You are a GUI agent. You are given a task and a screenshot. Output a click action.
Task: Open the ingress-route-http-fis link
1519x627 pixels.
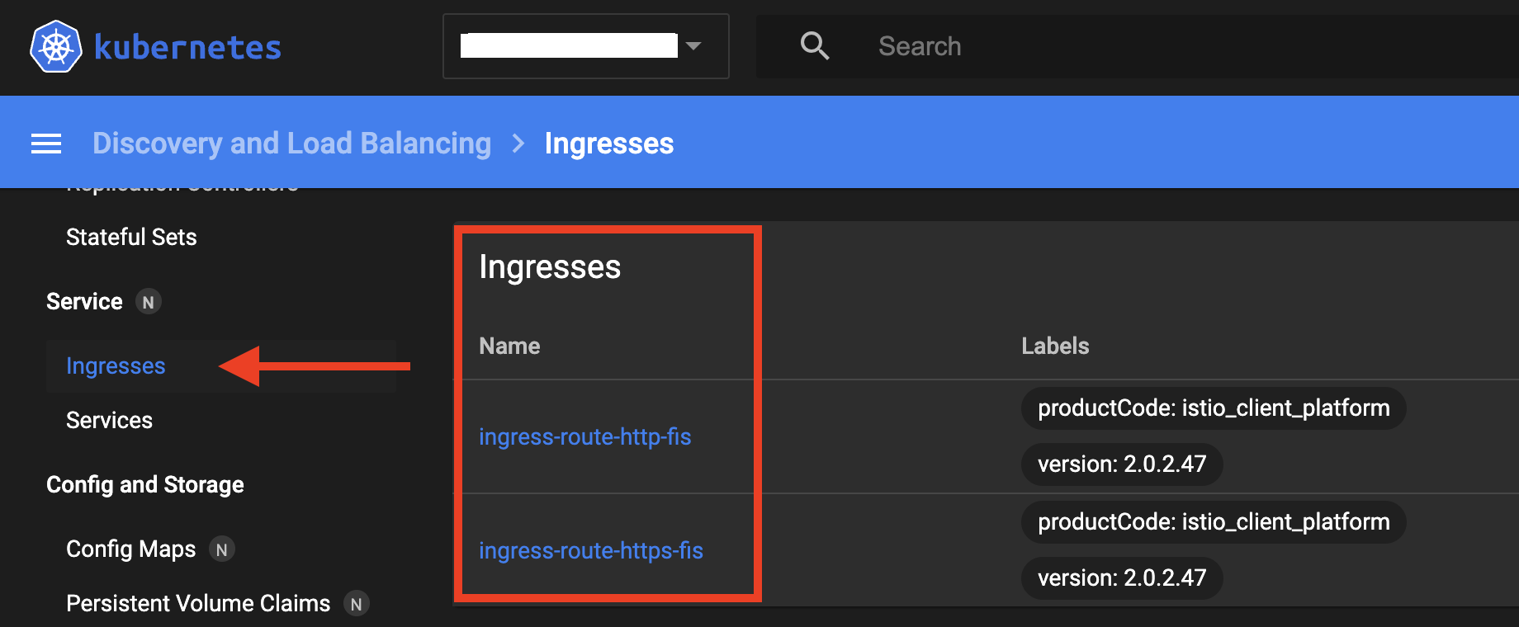coord(584,436)
